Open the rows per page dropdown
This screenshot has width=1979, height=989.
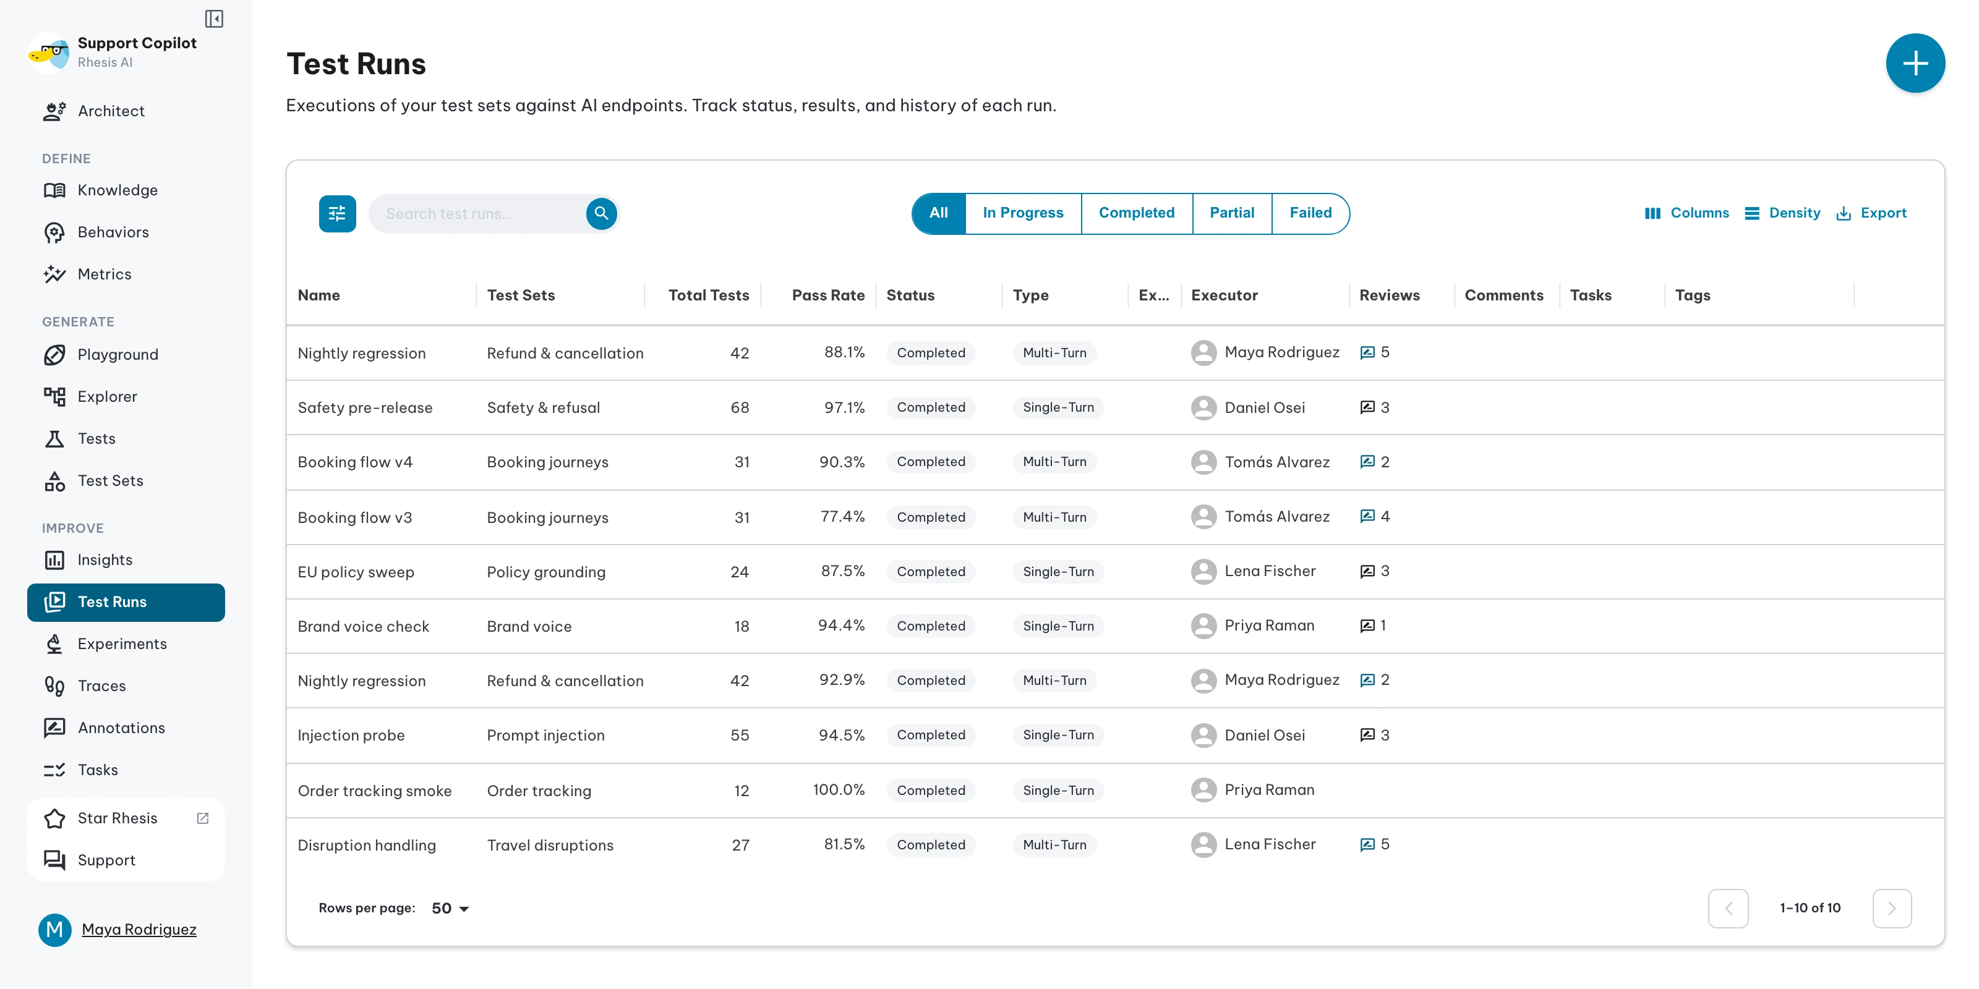[x=450, y=909]
